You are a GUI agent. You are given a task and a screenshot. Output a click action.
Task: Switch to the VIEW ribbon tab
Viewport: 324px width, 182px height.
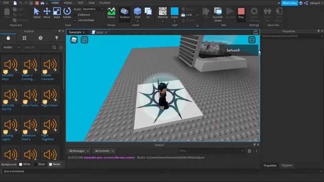pyautogui.click(x=91, y=3)
